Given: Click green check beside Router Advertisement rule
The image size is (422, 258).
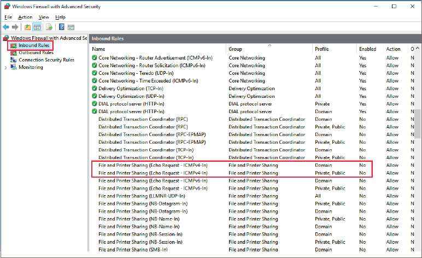Looking at the screenshot, I should tap(94, 57).
